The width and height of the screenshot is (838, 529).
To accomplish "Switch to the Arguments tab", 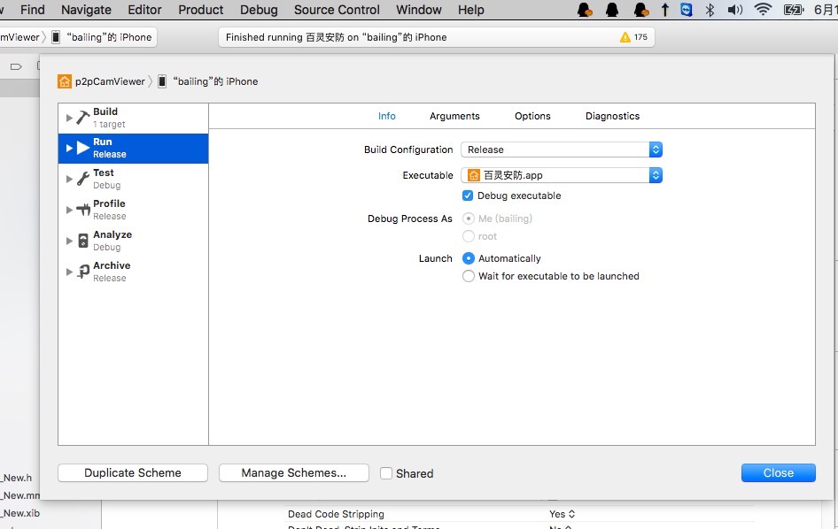I will pos(454,116).
